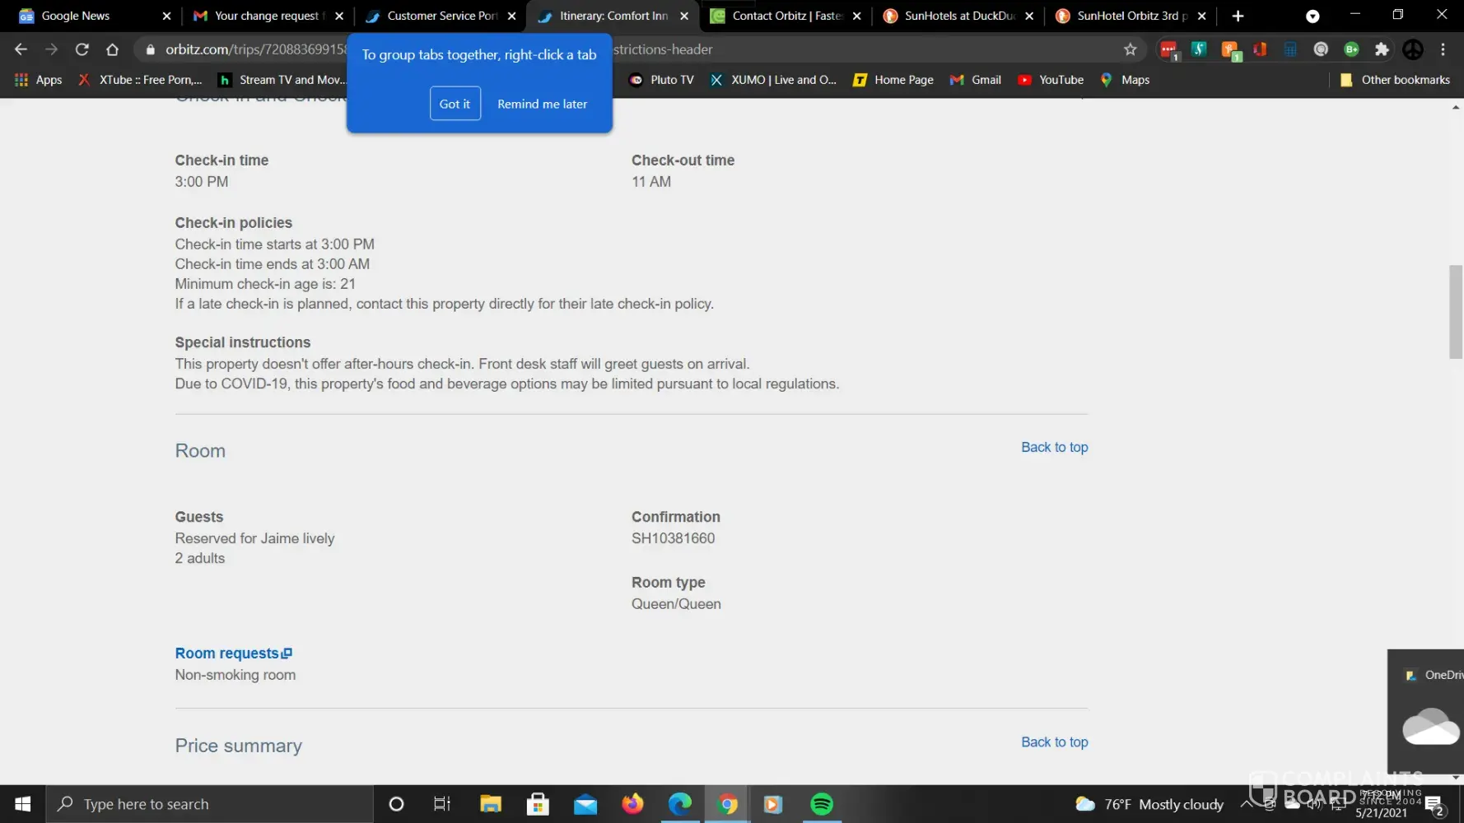Image resolution: width=1464 pixels, height=823 pixels.
Task: Click the browser back arrow
Action: click(x=21, y=49)
